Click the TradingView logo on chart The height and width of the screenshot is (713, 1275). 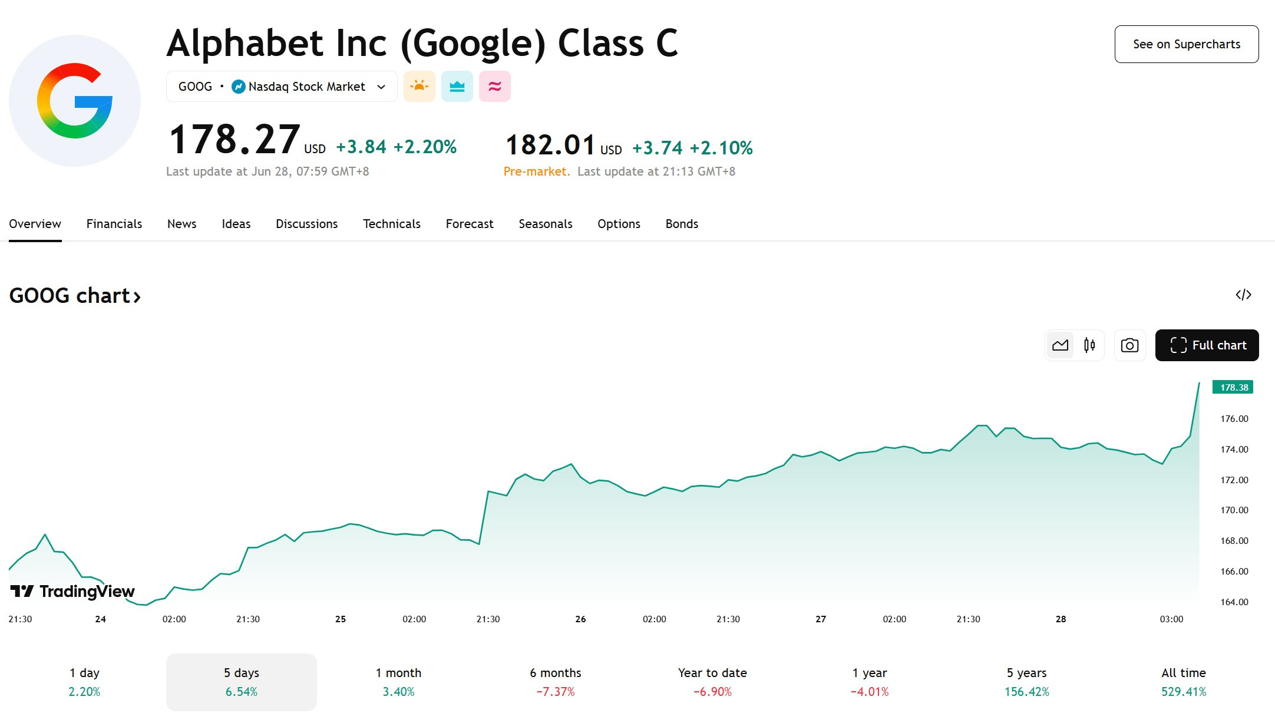(x=72, y=591)
